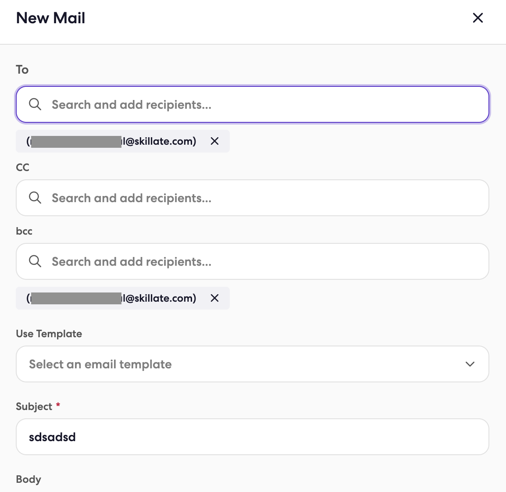Screen dimensions: 506x492
Task: Click the magnifier icon in the CC field
Action: pos(35,198)
